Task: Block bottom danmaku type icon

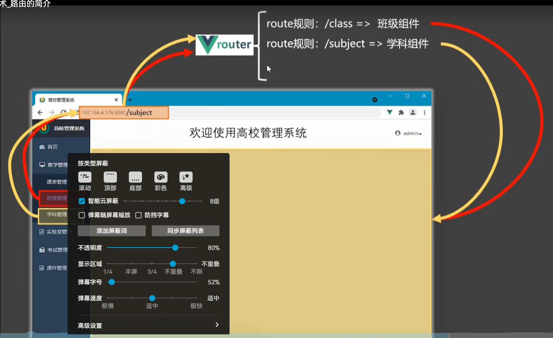Action: [135, 177]
